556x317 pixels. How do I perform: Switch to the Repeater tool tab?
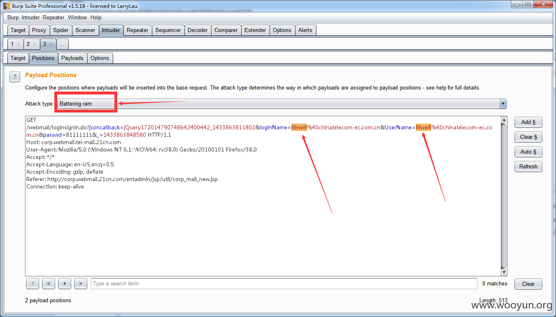(137, 30)
